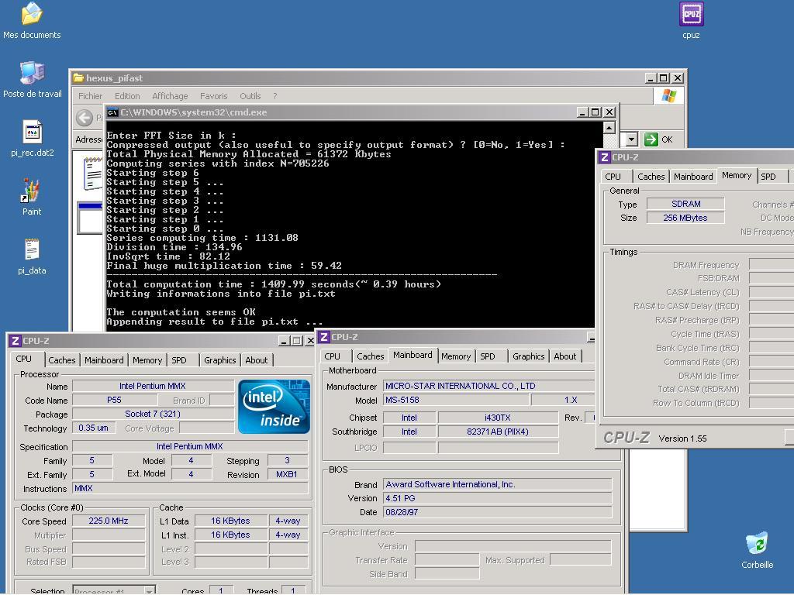The height and width of the screenshot is (595, 794).
Task: Open the ? help menu
Action: 275,96
